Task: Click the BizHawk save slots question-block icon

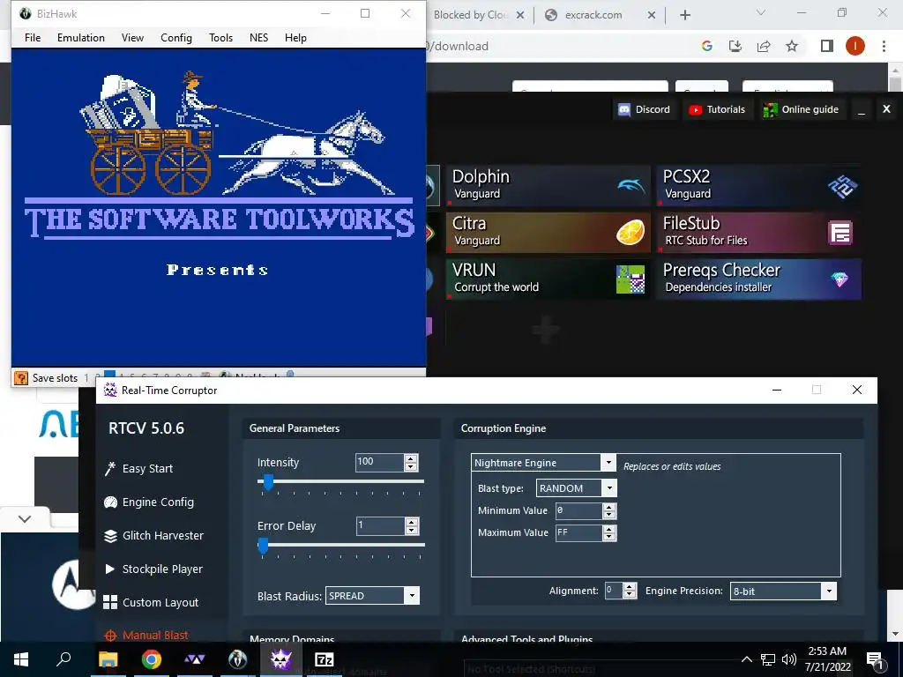Action: [21, 378]
